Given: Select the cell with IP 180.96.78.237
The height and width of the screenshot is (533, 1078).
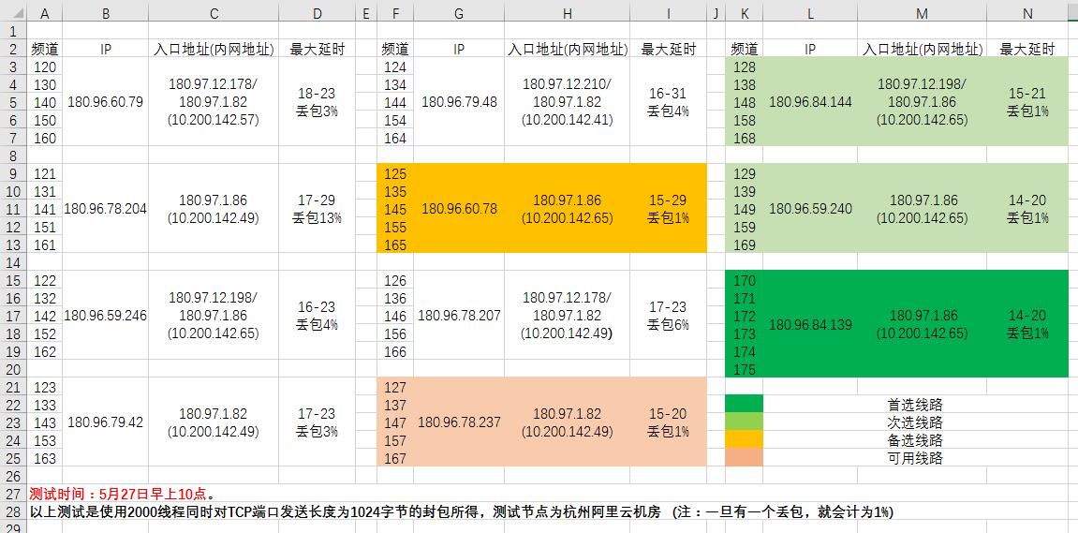Looking at the screenshot, I should (x=459, y=422).
